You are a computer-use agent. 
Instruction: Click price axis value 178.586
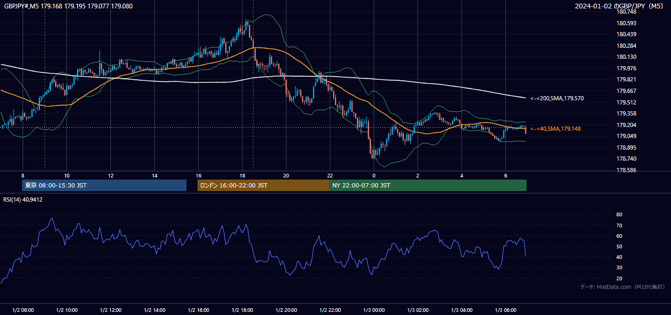pos(626,170)
